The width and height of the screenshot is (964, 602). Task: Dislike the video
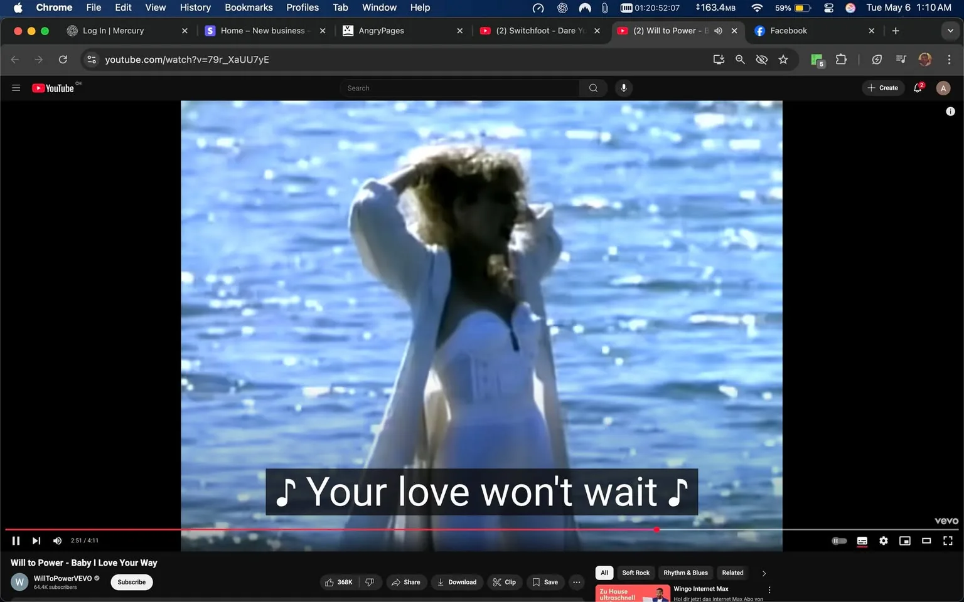pyautogui.click(x=370, y=582)
